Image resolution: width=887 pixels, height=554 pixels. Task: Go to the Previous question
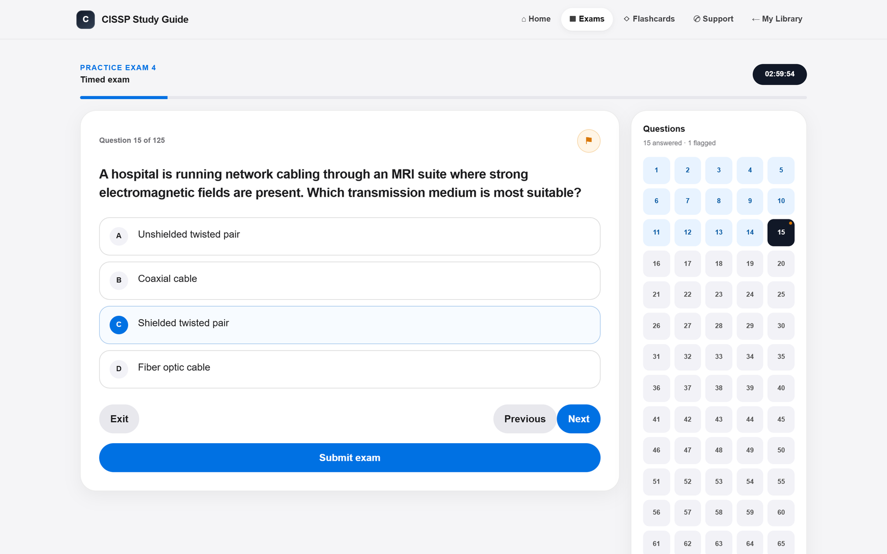pos(525,419)
